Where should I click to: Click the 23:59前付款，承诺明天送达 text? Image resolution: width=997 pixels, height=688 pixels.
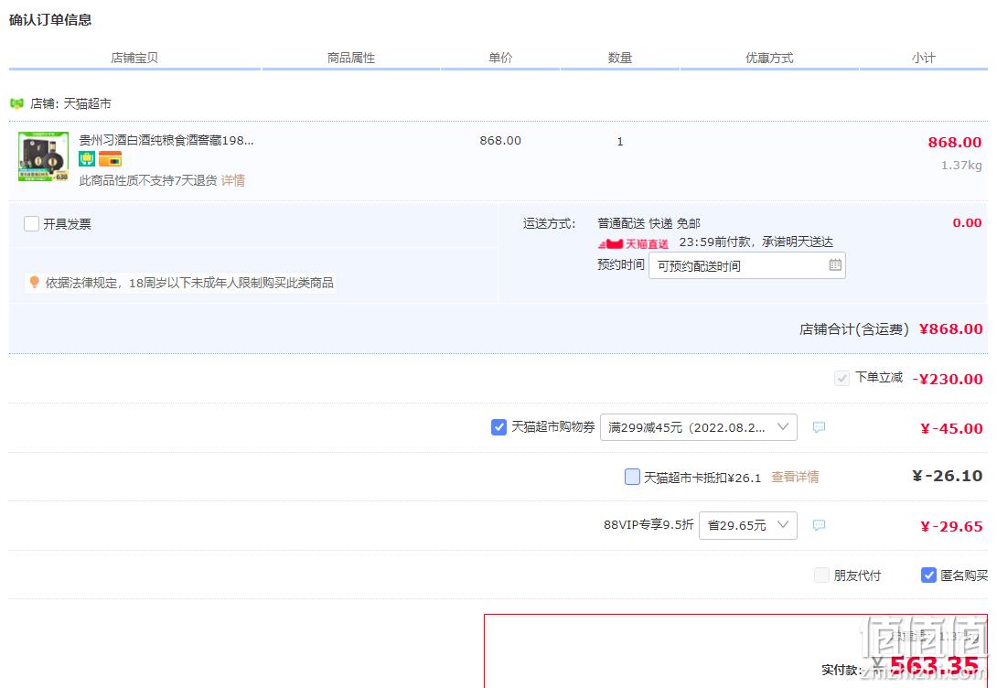pyautogui.click(x=756, y=242)
